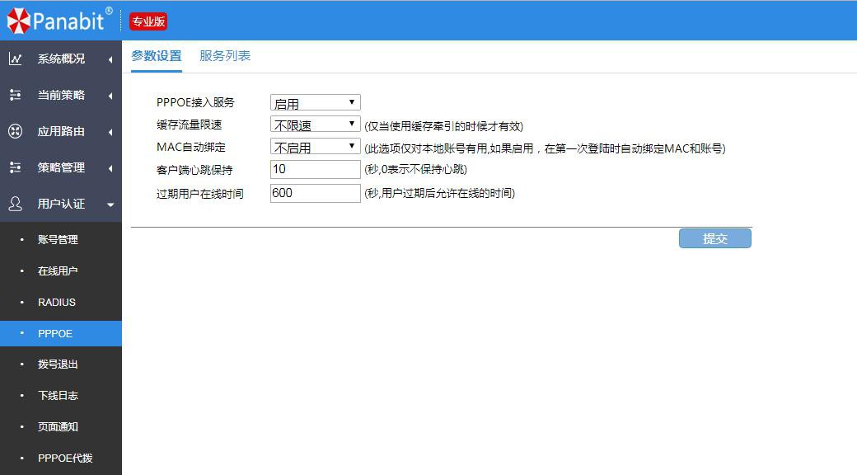Click the 策略管理 menu label
857x475 pixels.
(61, 167)
